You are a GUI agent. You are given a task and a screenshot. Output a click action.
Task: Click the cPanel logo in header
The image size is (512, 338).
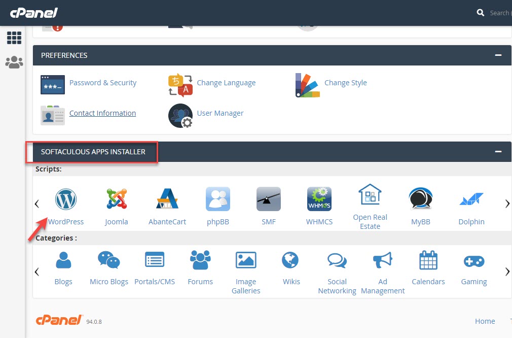point(34,13)
